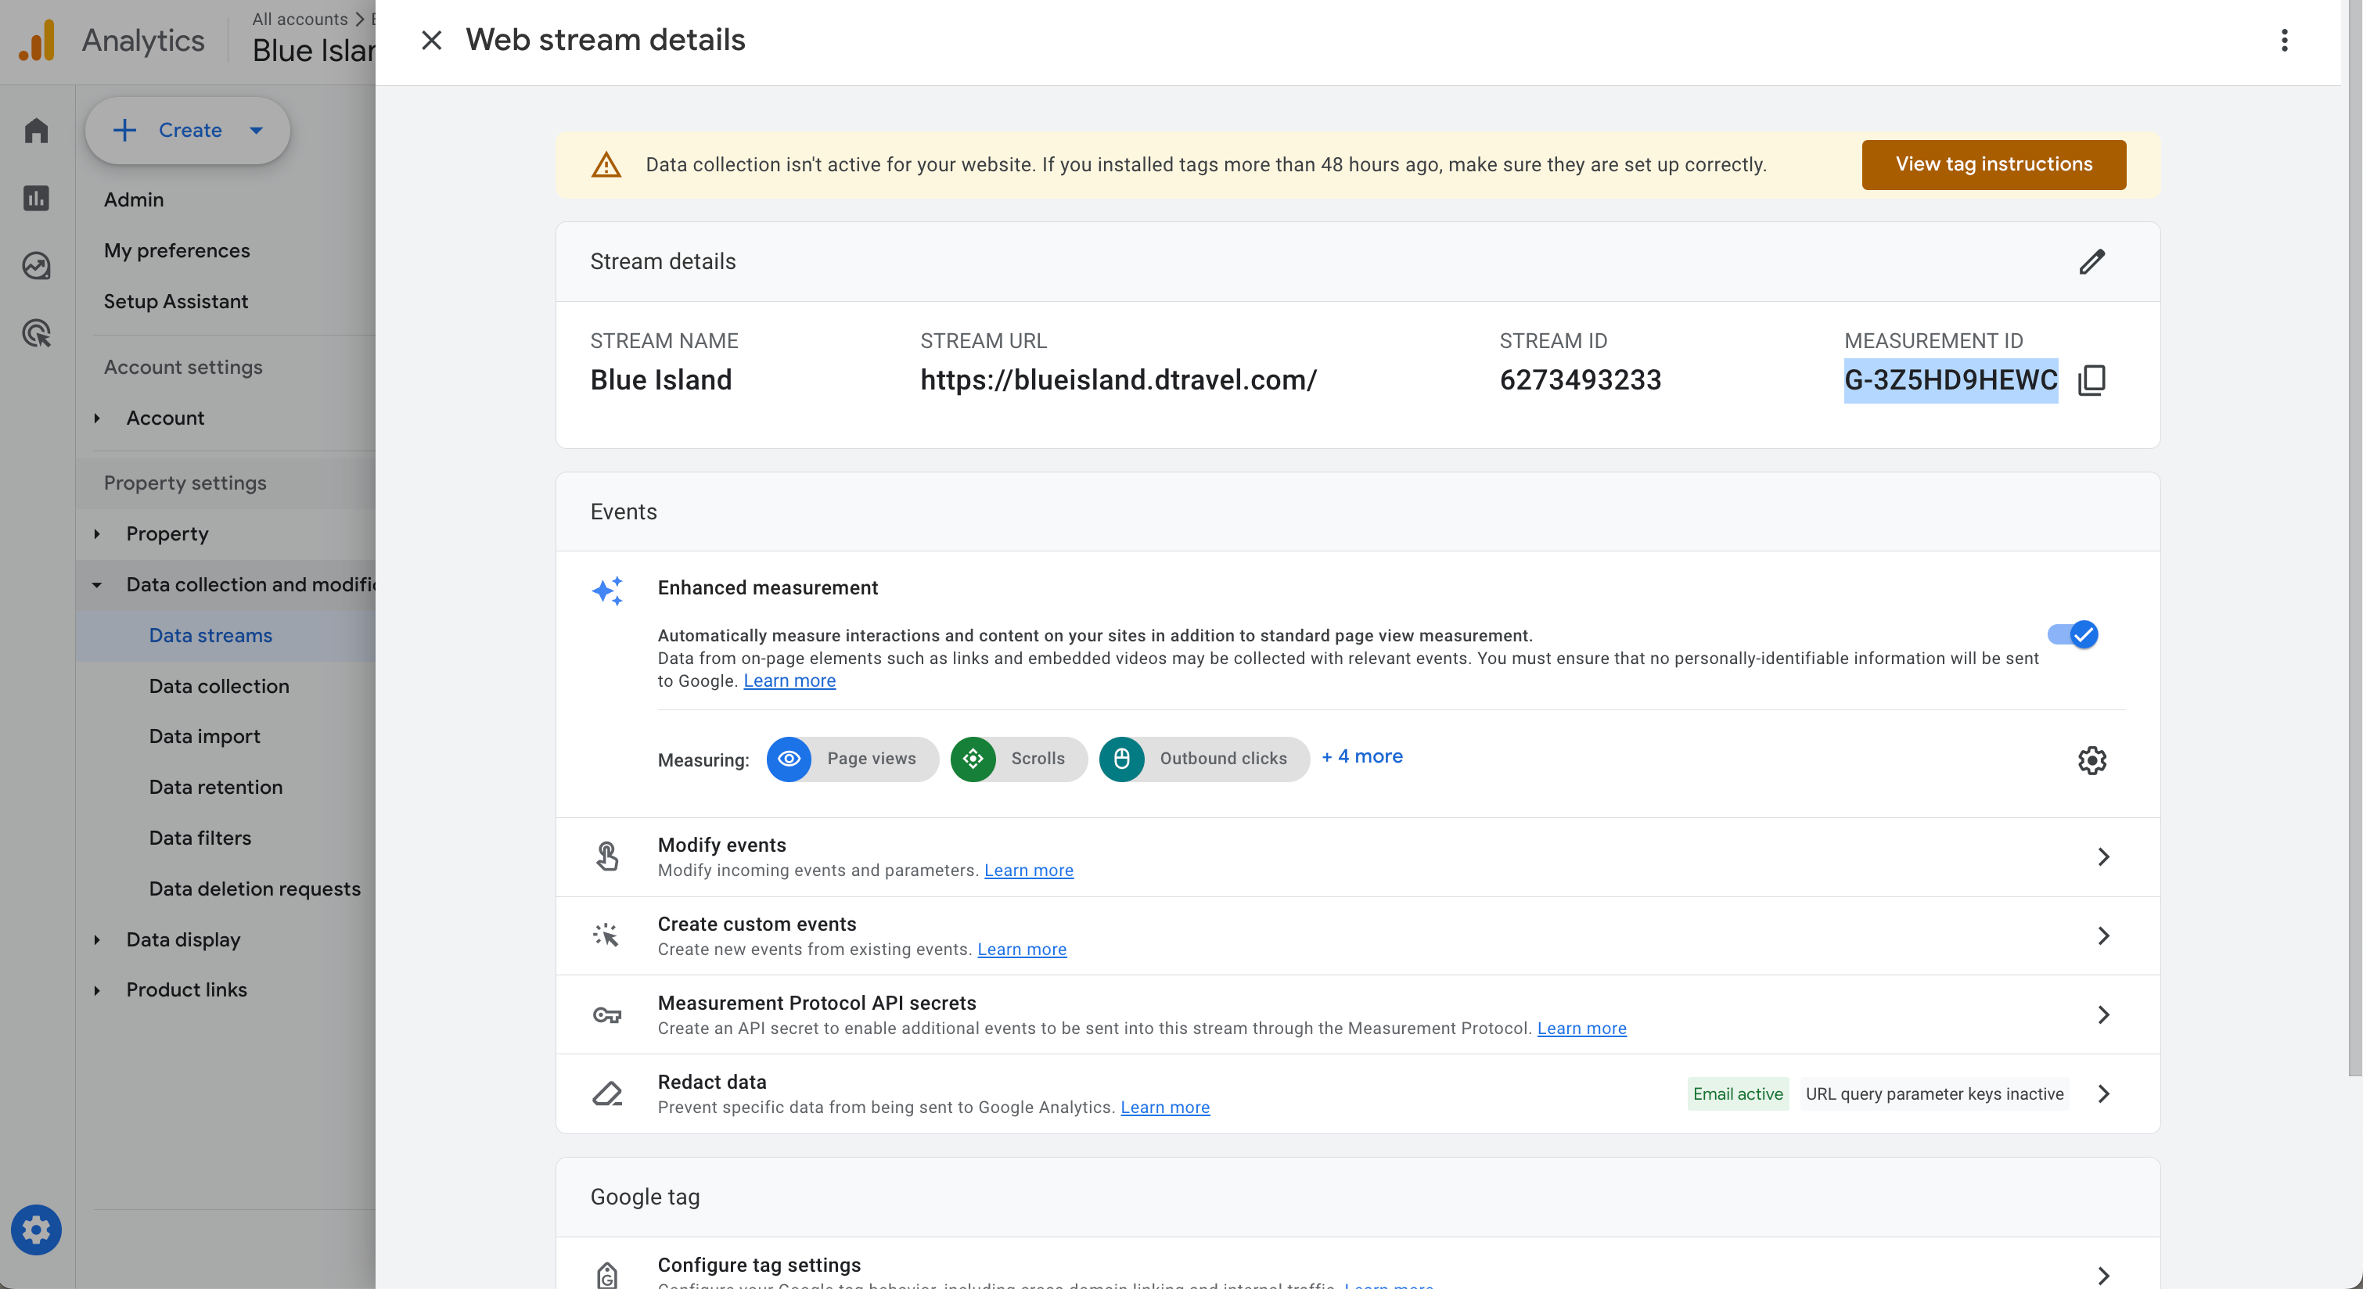Expand Create custom events row chevron
The height and width of the screenshot is (1289, 2363).
[2103, 935]
